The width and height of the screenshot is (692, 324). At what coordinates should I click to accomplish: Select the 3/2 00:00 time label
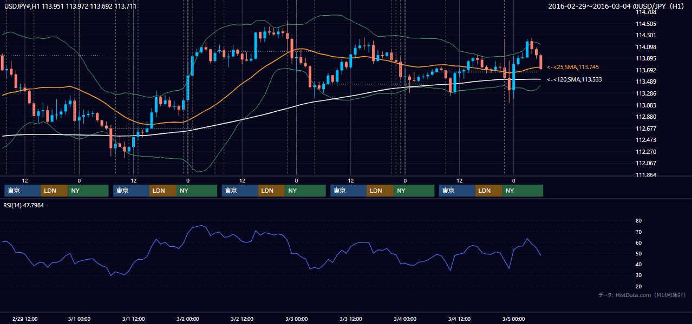[187, 319]
